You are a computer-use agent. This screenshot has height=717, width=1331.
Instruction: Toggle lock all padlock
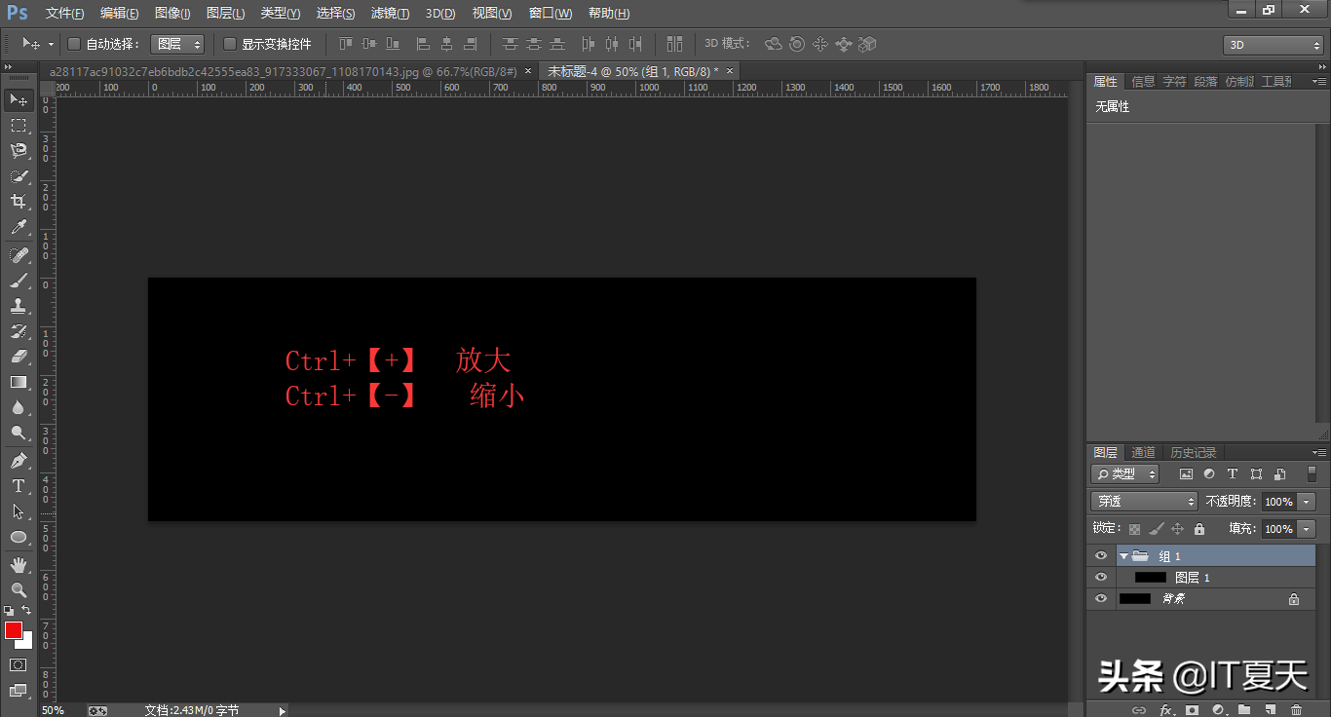tap(1199, 529)
